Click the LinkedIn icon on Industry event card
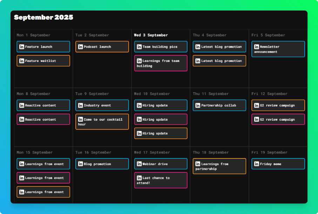Viewport: 318px width, 214px height. point(80,105)
